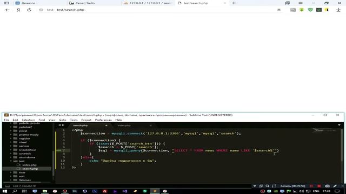Expand the register folder
The width and height of the screenshot is (346, 194).
tap(11, 138)
